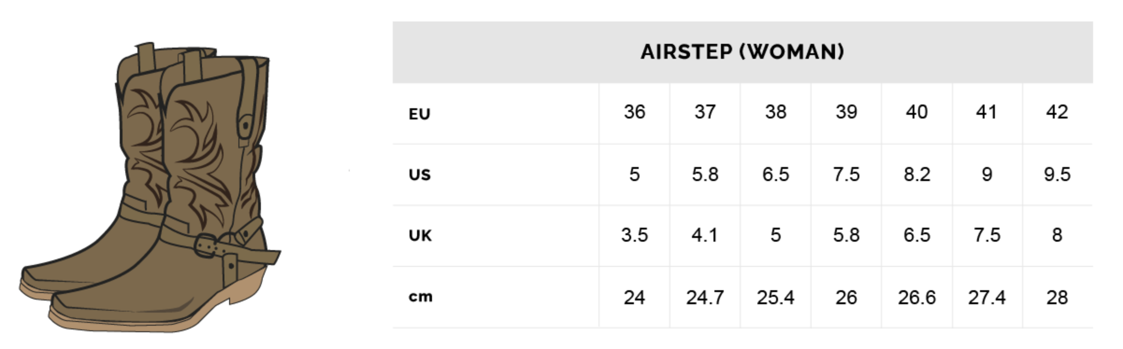Click the EU row label
This screenshot has width=1123, height=349.
click(419, 114)
